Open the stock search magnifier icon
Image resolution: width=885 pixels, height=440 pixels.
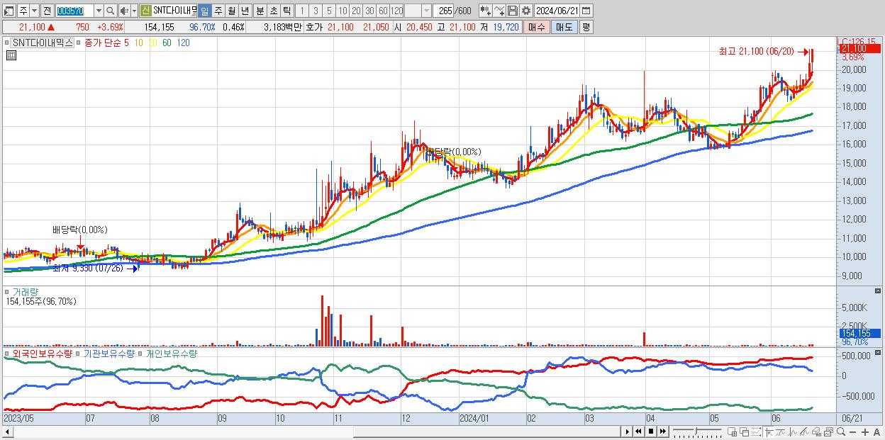pyautogui.click(x=110, y=11)
